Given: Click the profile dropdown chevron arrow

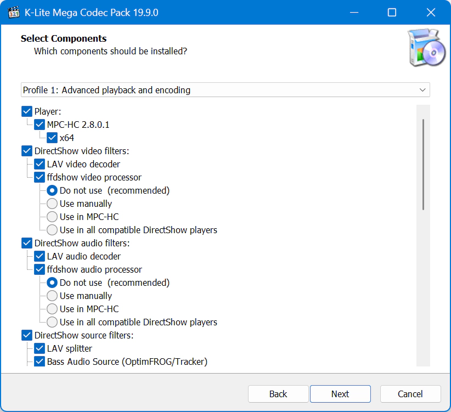Looking at the screenshot, I should click(x=422, y=90).
